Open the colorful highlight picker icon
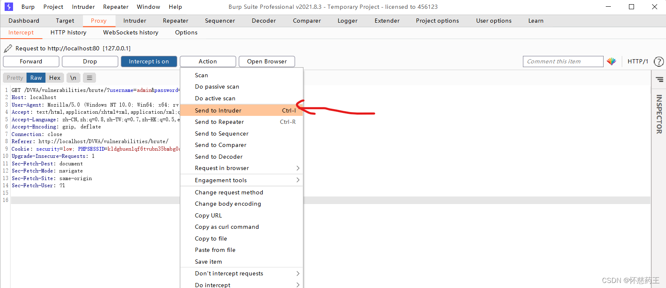Image resolution: width=666 pixels, height=288 pixels. pos(612,61)
